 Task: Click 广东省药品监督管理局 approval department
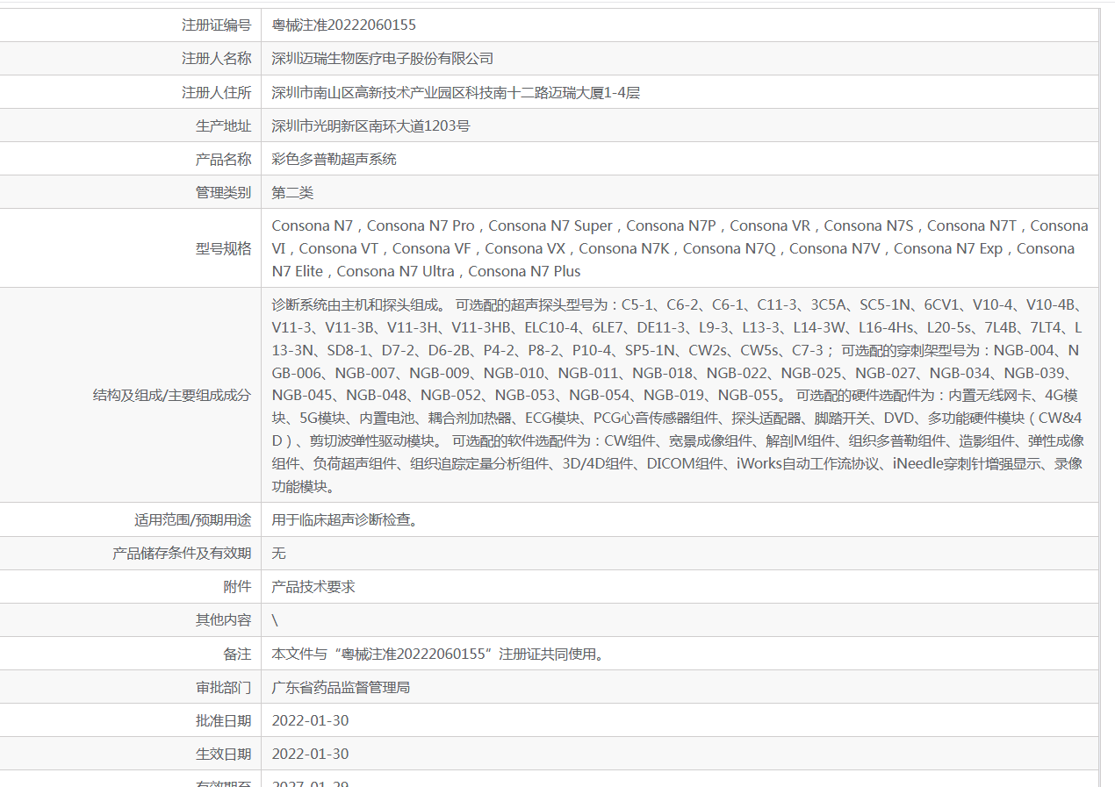pyautogui.click(x=341, y=687)
